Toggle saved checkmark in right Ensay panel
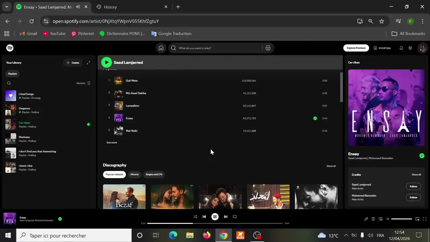The width and height of the screenshot is (430, 242). pos(422,156)
